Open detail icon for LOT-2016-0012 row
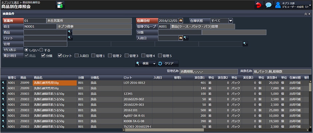Screen dimensions: 313x133 coord(3,83)
